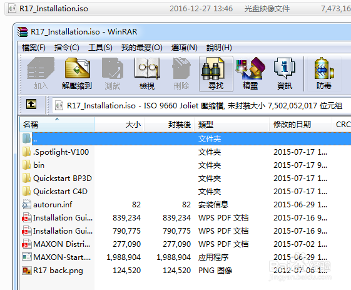
Task: Click the Extract To (解壓縮到) icon
Action: coord(77,68)
